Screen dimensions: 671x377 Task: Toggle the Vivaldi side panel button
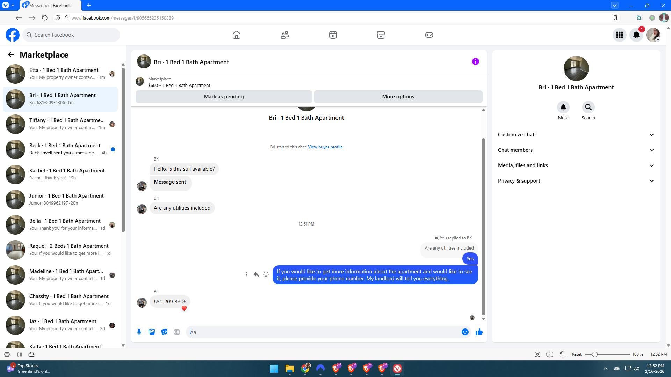(20, 354)
